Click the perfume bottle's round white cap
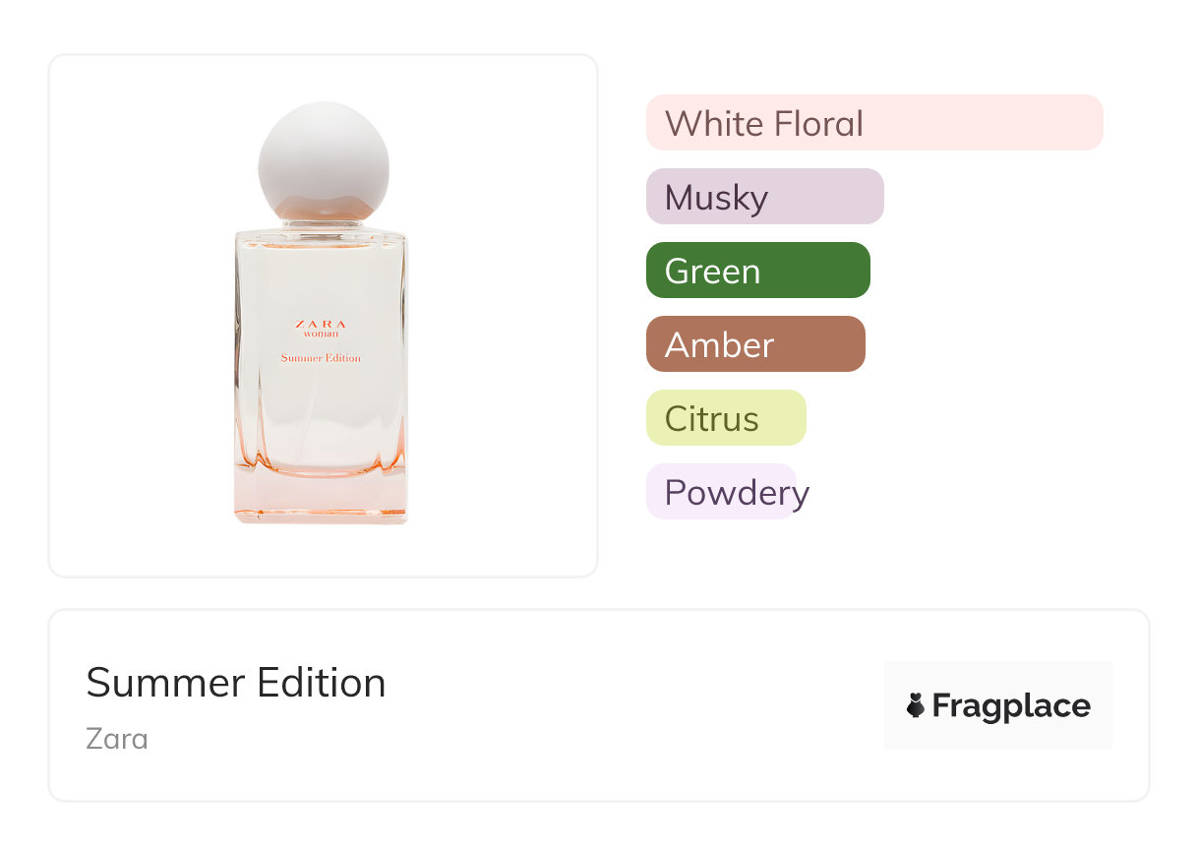The width and height of the screenshot is (1198, 850). click(323, 157)
